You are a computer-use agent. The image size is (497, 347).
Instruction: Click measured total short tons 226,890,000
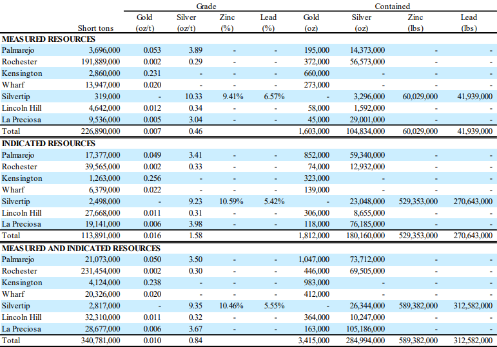(x=101, y=131)
